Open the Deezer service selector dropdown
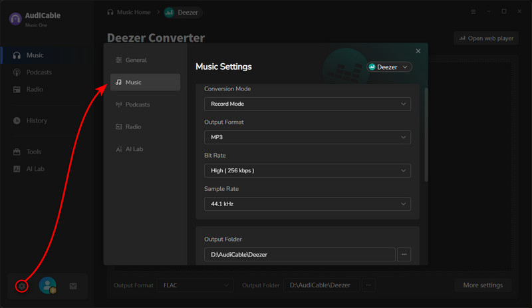The height and width of the screenshot is (308, 532). 389,67
